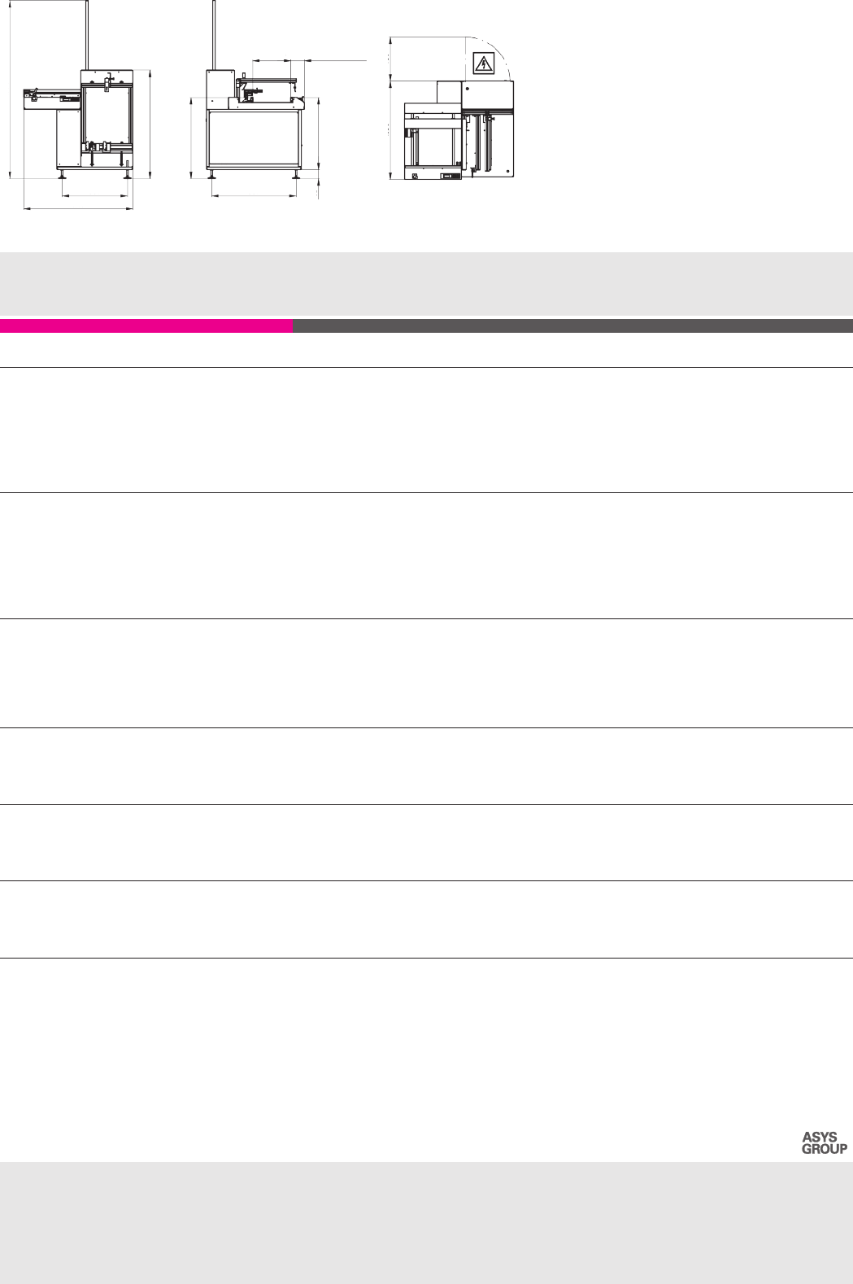
Task: Click the ASYS GROUP logo
Action: (x=824, y=1143)
